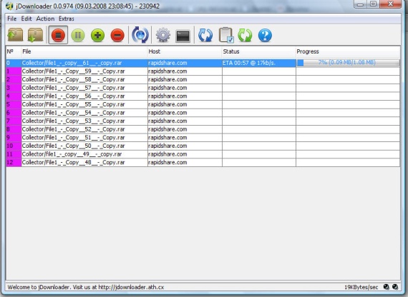Open settings via the gear icon
Screen dimensions: 408x297
click(163, 35)
